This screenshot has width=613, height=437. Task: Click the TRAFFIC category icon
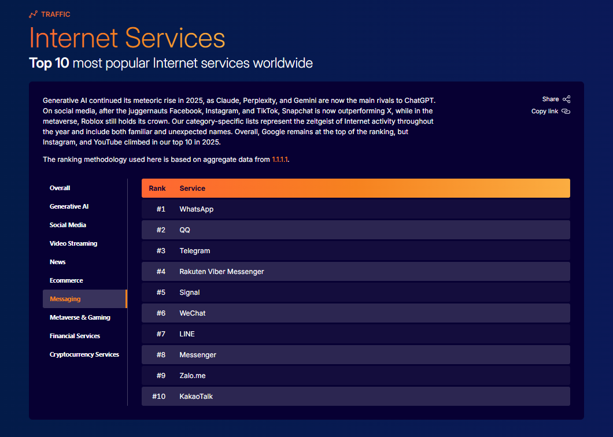33,14
